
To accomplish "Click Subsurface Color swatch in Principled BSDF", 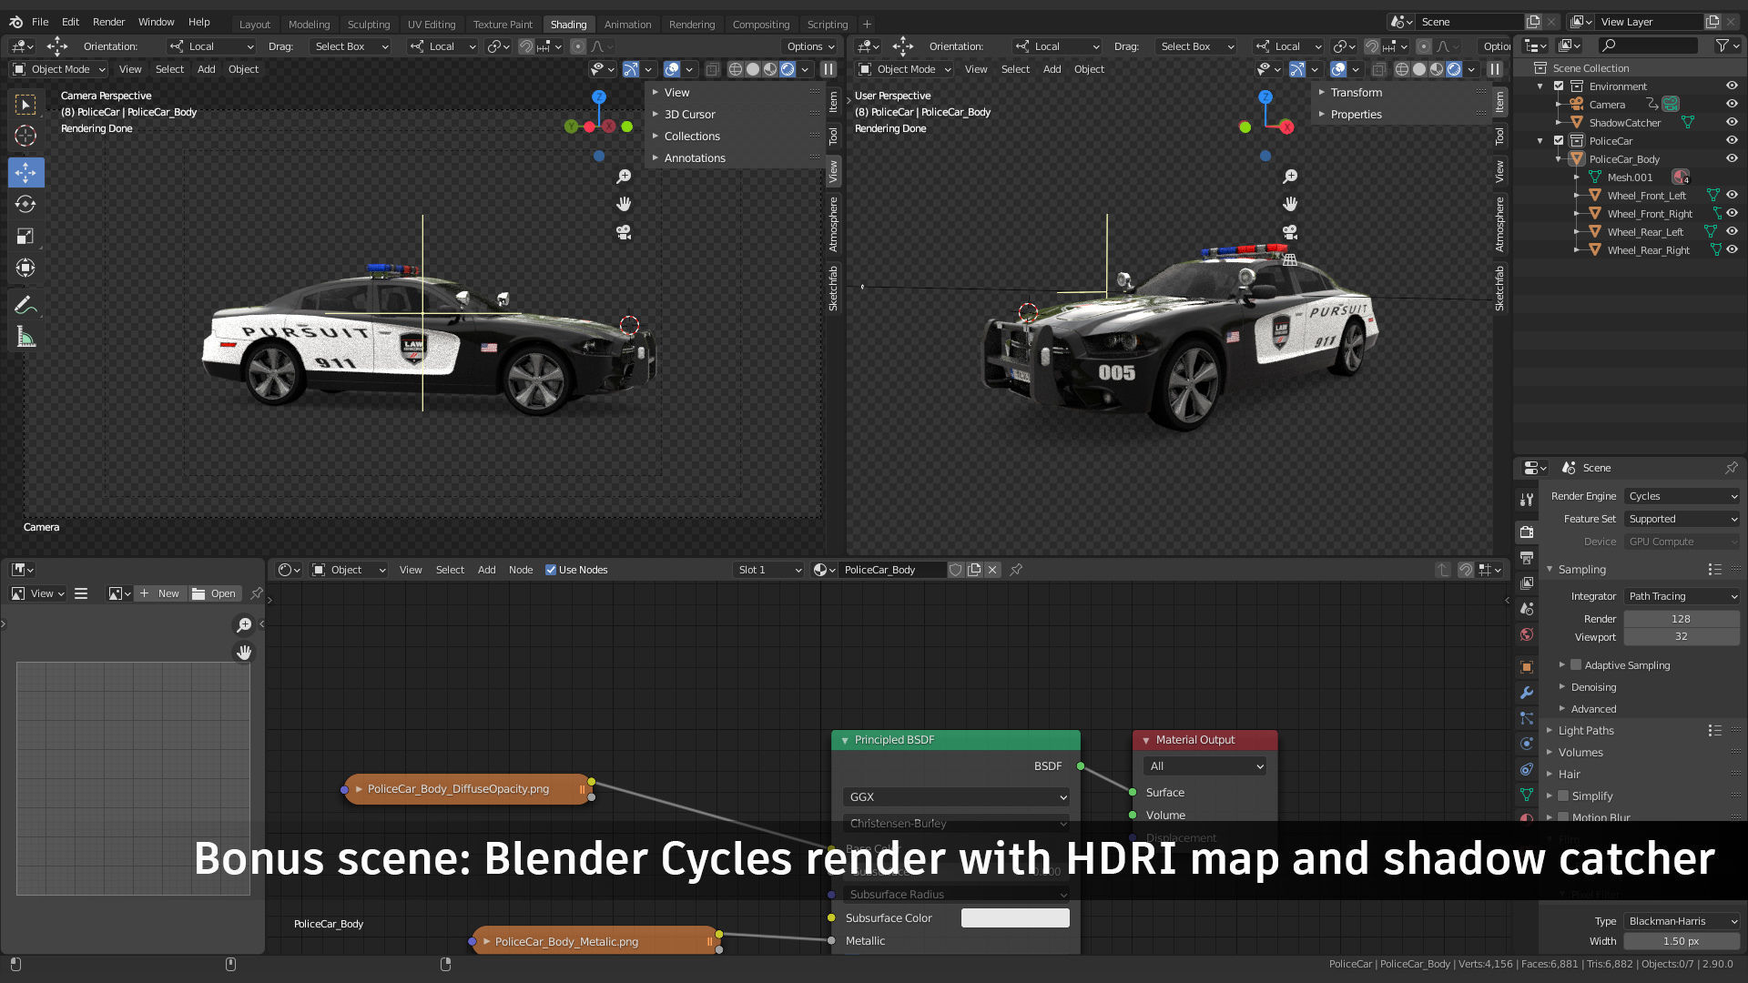I will pyautogui.click(x=1015, y=918).
